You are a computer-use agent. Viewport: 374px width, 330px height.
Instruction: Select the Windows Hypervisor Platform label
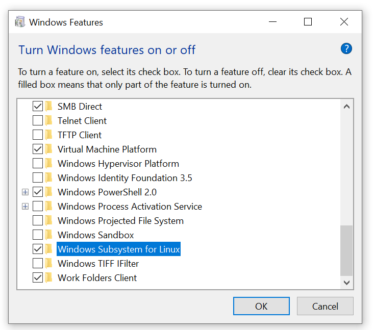(x=118, y=164)
